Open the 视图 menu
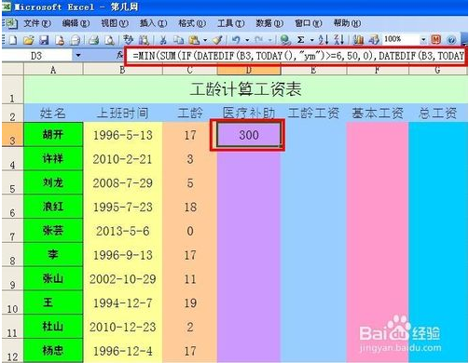This screenshot has width=469, height=363. click(115, 23)
